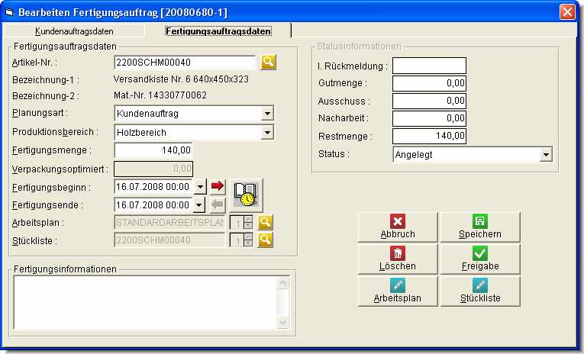584x354 pixels.
Task: Click Fertigungsinformationen scrollbar up arrow
Action: [x=283, y=283]
